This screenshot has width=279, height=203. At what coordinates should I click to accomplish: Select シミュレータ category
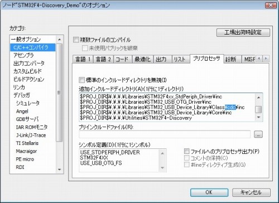click(x=27, y=103)
